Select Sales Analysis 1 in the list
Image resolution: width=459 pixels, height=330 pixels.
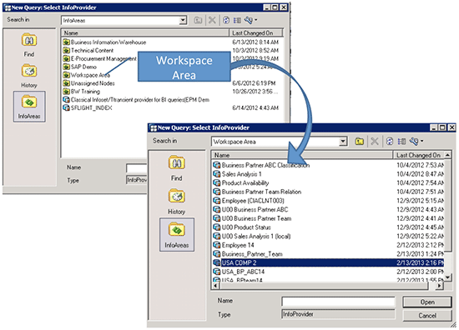tap(241, 174)
